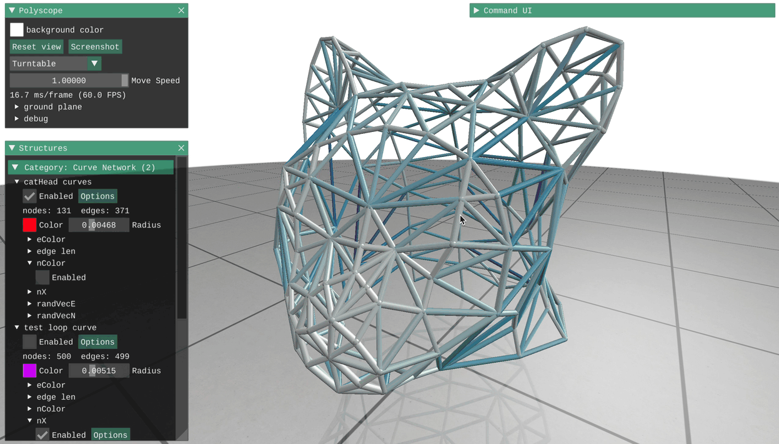Collapse the catHead curves tree node
This screenshot has height=444, width=779.
point(17,182)
